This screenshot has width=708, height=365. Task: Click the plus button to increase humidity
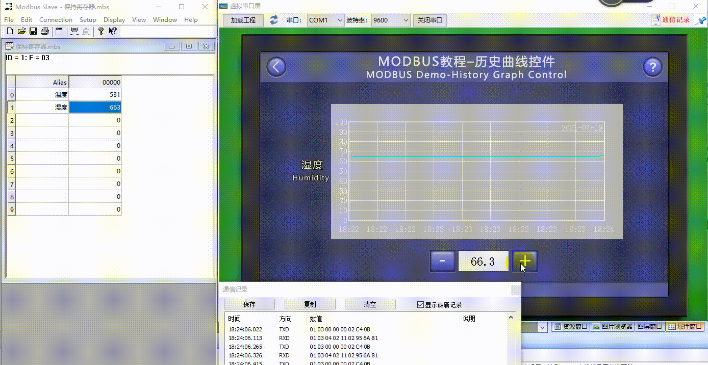coord(525,262)
